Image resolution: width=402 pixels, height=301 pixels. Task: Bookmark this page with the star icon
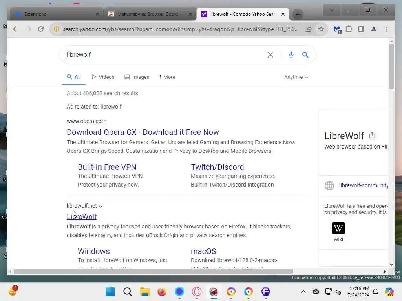tap(321, 29)
